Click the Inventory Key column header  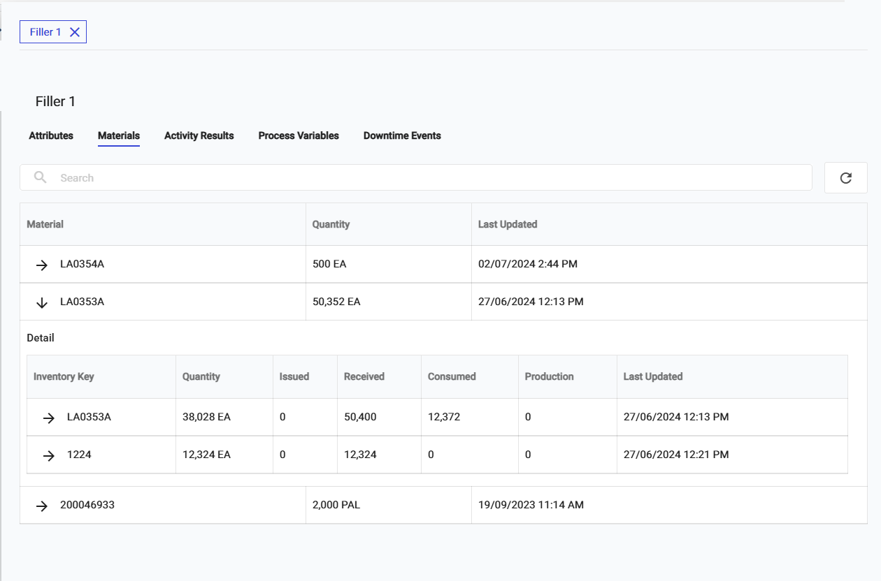point(64,376)
